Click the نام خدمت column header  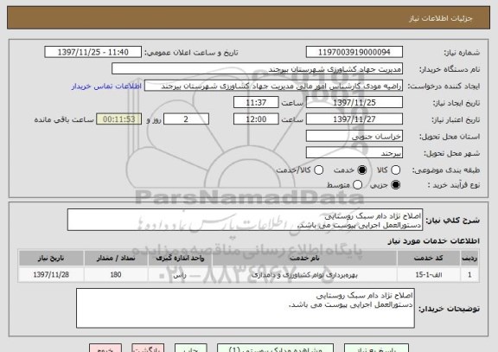pyautogui.click(x=304, y=258)
